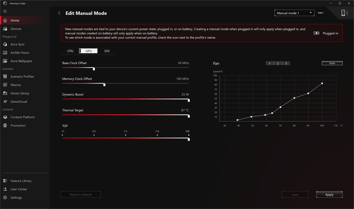Image resolution: width=354 pixels, height=209 pixels.
Task: Switch to the SYS tab
Action: point(107,51)
